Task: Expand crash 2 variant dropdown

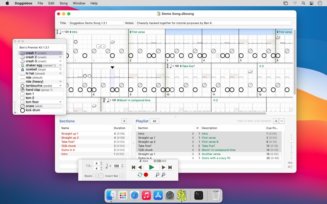Action: point(60,57)
